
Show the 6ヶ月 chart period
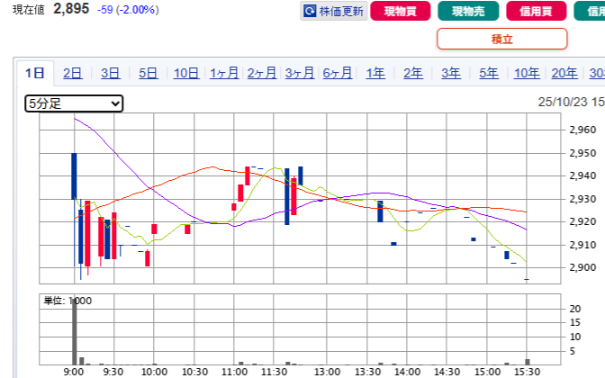coord(338,74)
